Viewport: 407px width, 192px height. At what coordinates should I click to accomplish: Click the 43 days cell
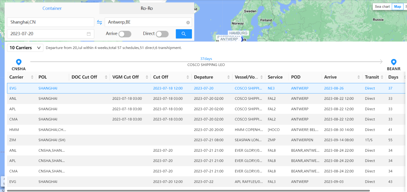point(390,182)
